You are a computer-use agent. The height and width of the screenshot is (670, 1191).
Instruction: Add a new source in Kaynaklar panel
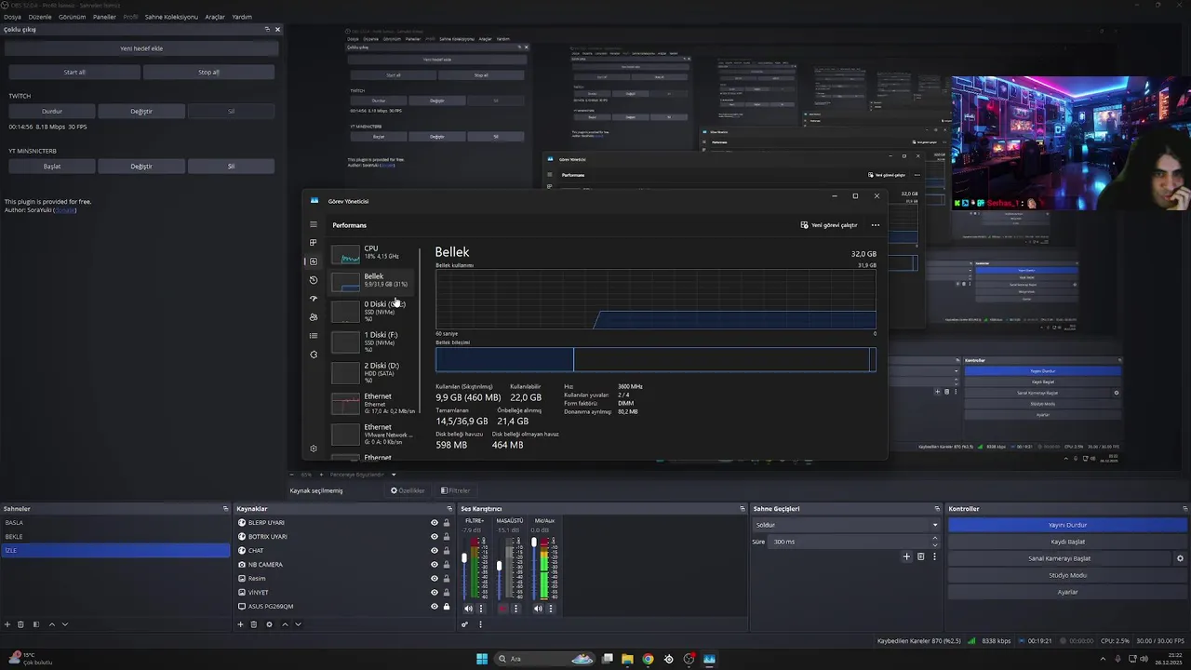tap(240, 624)
